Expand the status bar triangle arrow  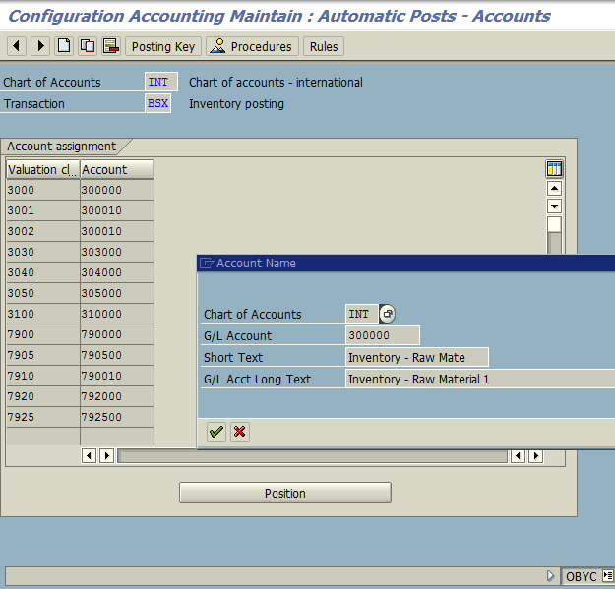tap(551, 576)
